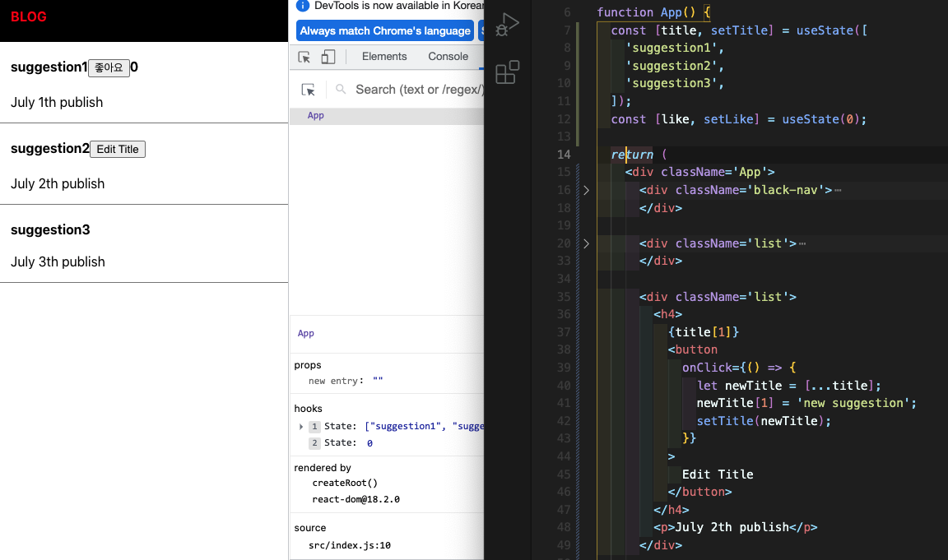Click the like counter 0 beside 좋아요
This screenshot has height=560, width=948.
click(x=134, y=67)
